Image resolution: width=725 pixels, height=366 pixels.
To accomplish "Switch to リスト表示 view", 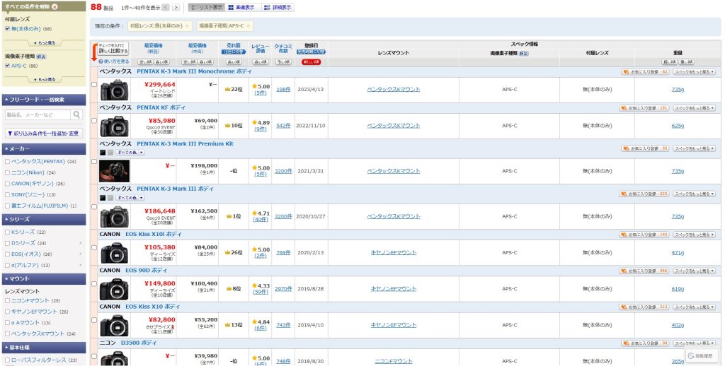I will pyautogui.click(x=207, y=7).
